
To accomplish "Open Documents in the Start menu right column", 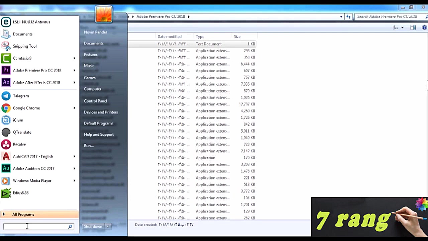I will 94,44.
